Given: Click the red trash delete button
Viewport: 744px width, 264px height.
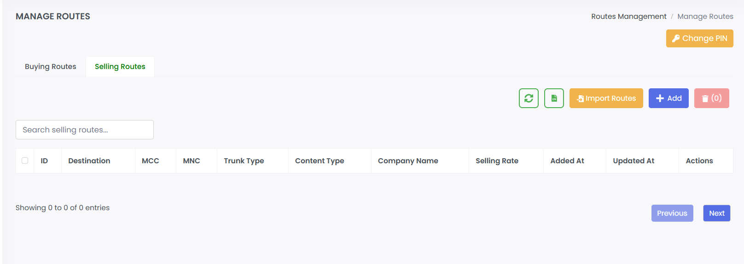Looking at the screenshot, I should (711, 98).
